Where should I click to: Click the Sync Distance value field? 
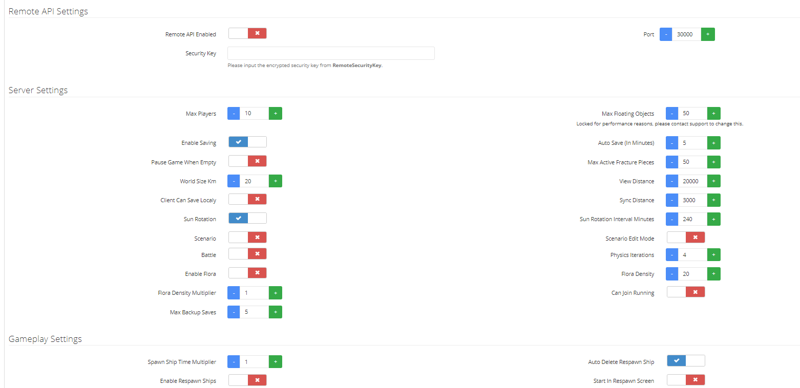point(692,200)
